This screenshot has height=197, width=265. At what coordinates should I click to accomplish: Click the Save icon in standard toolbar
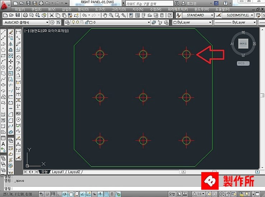pyautogui.click(x=18, y=15)
